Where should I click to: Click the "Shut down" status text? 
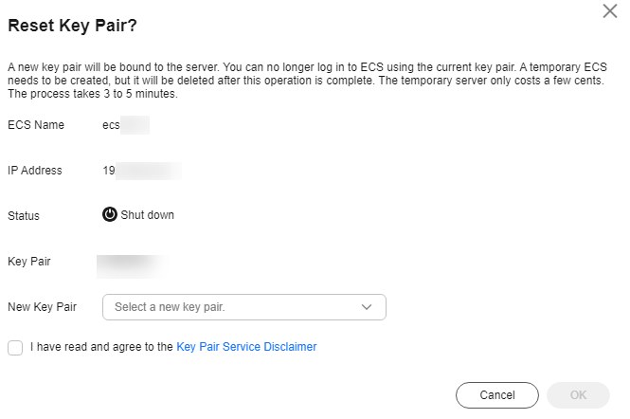pos(148,215)
